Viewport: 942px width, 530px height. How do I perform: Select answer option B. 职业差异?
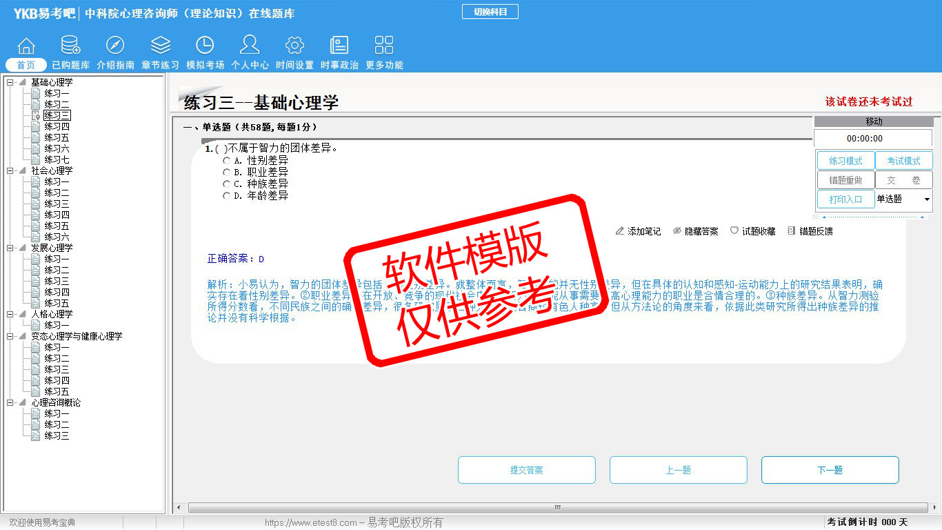tap(227, 173)
